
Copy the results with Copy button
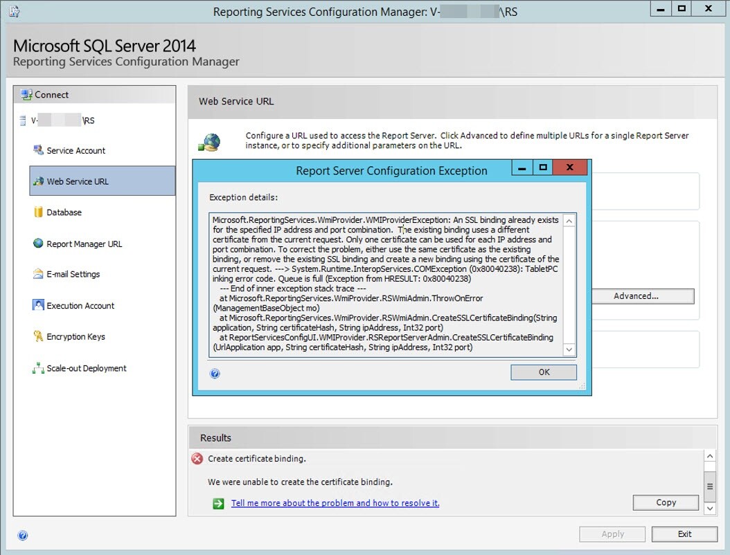tap(666, 502)
